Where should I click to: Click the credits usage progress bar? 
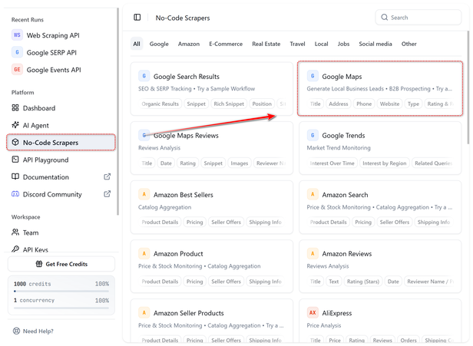61,292
